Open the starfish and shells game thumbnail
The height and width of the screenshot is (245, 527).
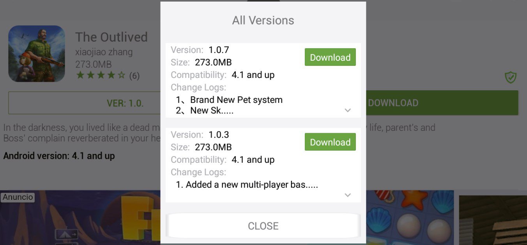click(410, 218)
